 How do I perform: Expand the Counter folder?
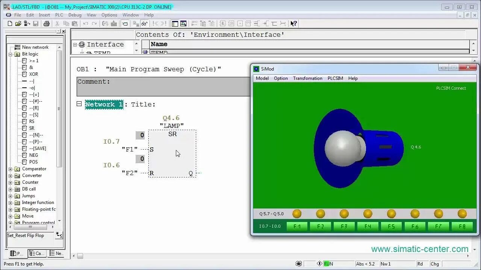click(11, 182)
